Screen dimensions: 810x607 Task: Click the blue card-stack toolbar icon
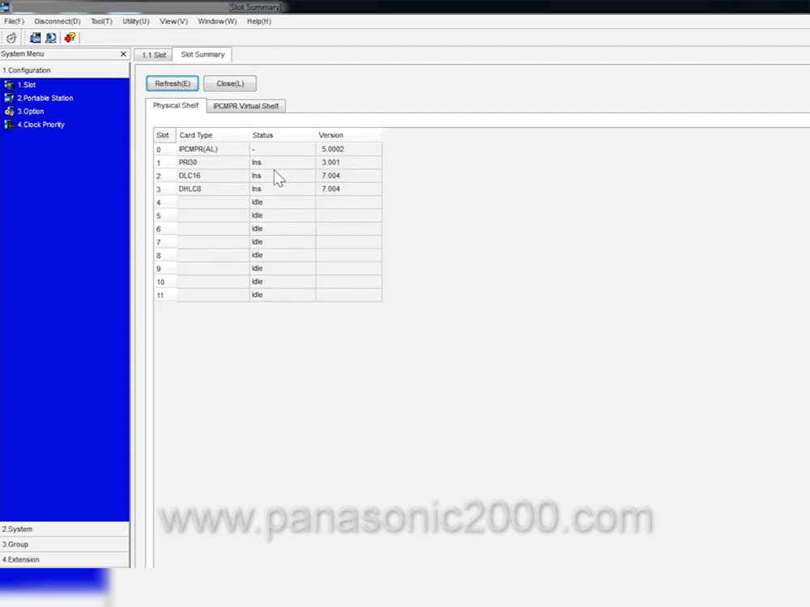click(x=36, y=38)
